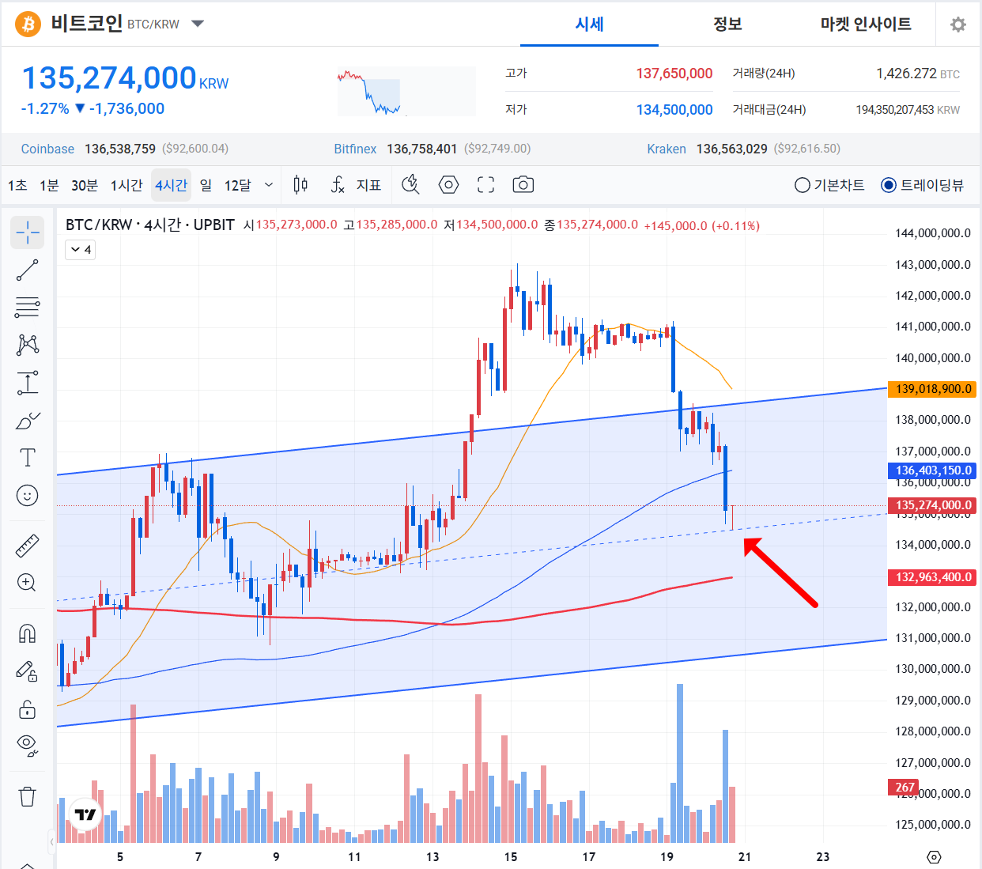Collapse the indicator legend showing 4
This screenshot has width=982, height=869.
click(81, 250)
